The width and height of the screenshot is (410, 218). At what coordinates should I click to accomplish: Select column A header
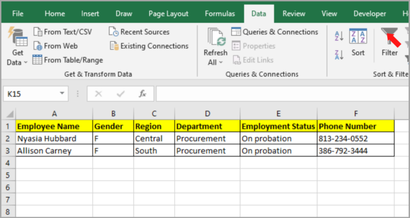click(54, 114)
